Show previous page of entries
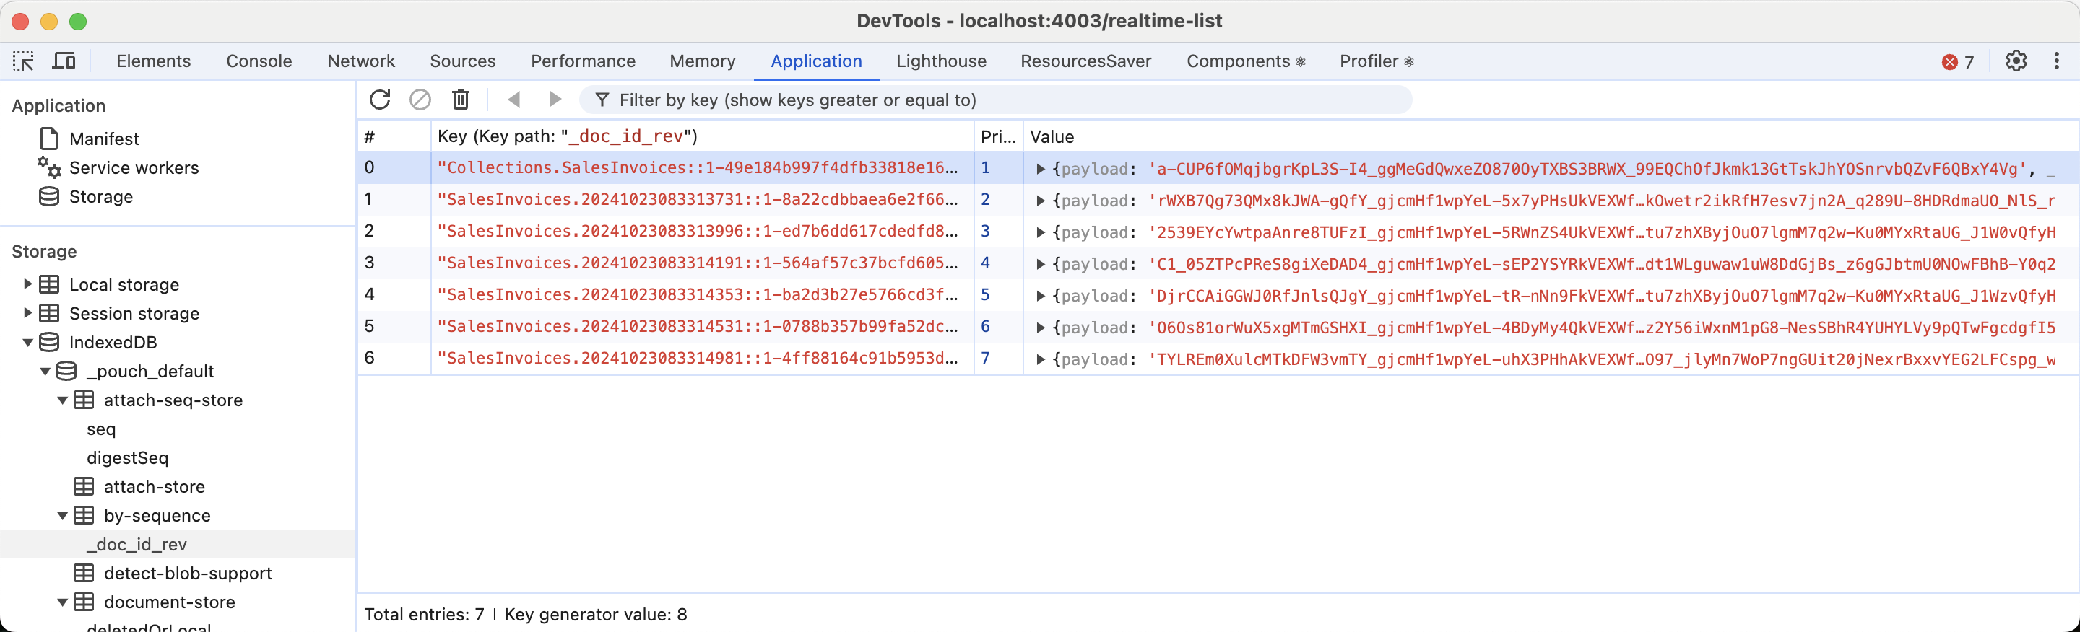 tap(514, 100)
